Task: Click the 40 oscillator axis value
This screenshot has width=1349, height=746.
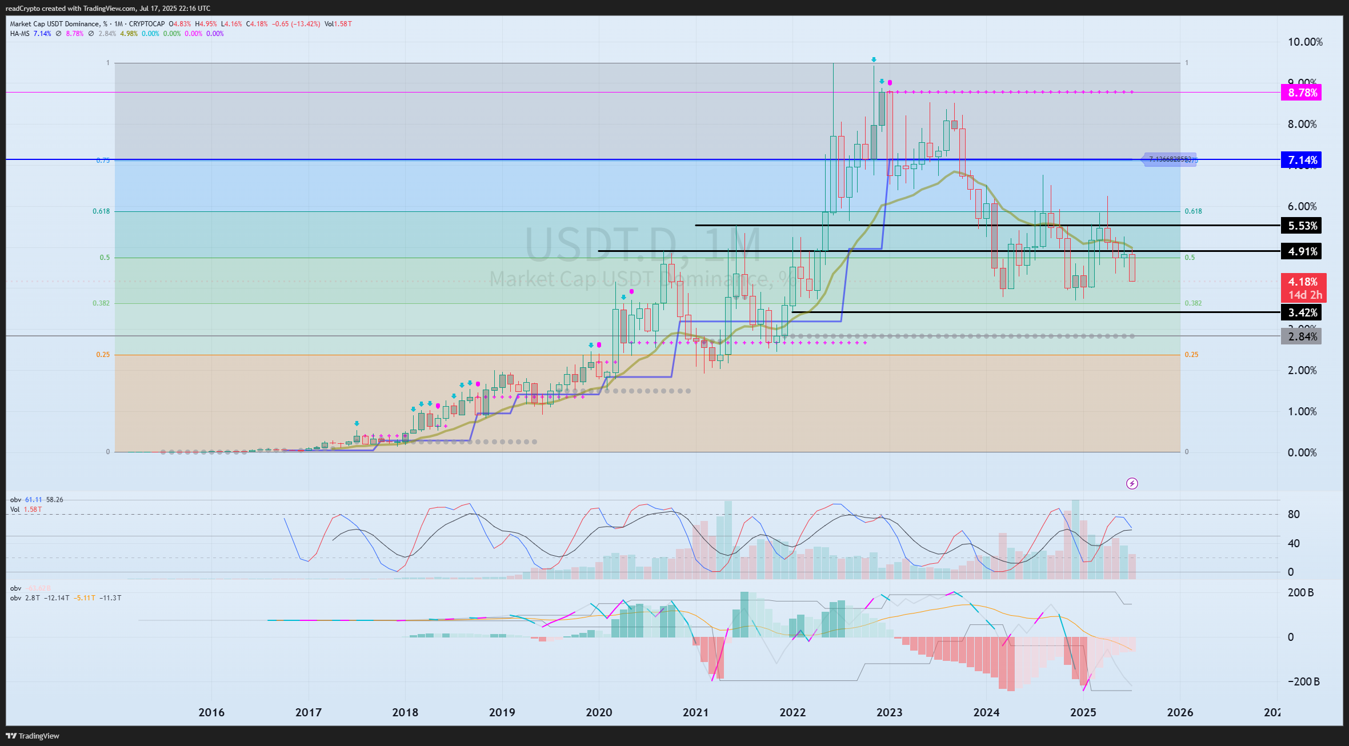Action: [x=1294, y=544]
